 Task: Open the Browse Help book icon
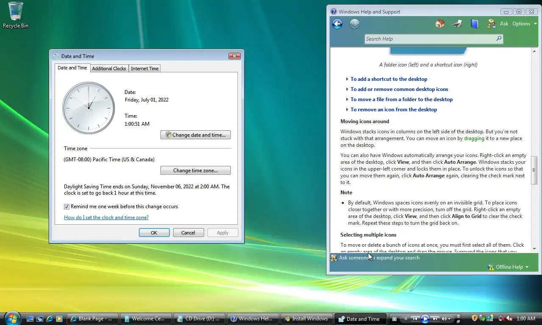coord(474,24)
